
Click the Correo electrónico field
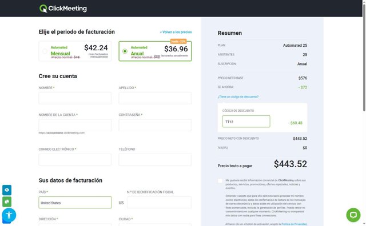[75, 159]
